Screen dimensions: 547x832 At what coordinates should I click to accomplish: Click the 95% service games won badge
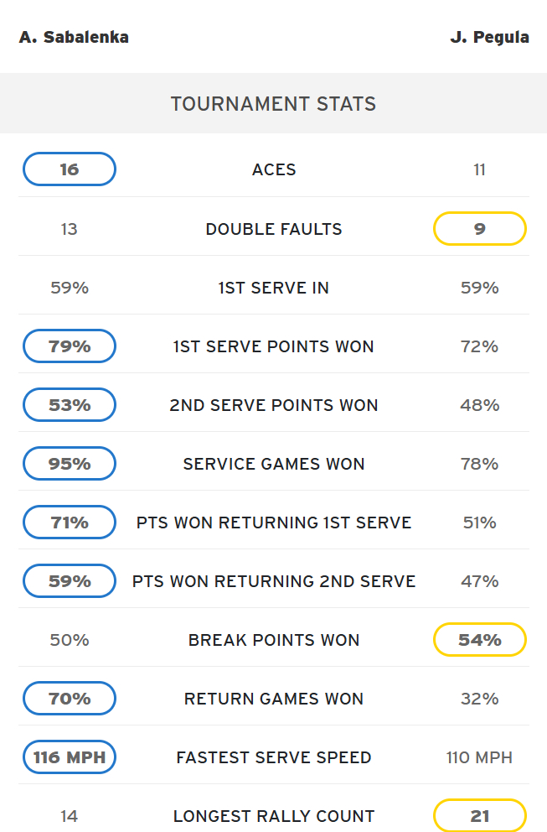(x=70, y=464)
